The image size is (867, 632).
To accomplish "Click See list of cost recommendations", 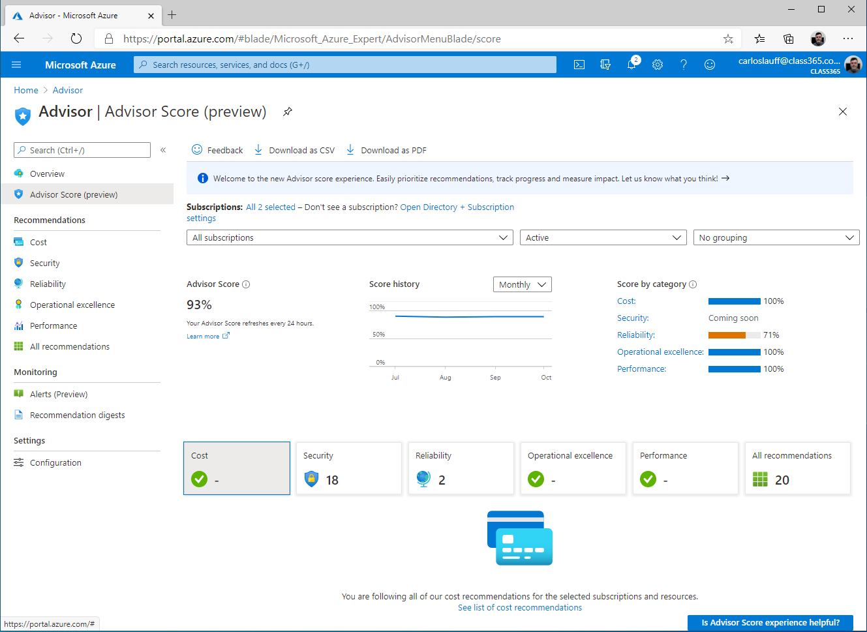I will (x=520, y=607).
